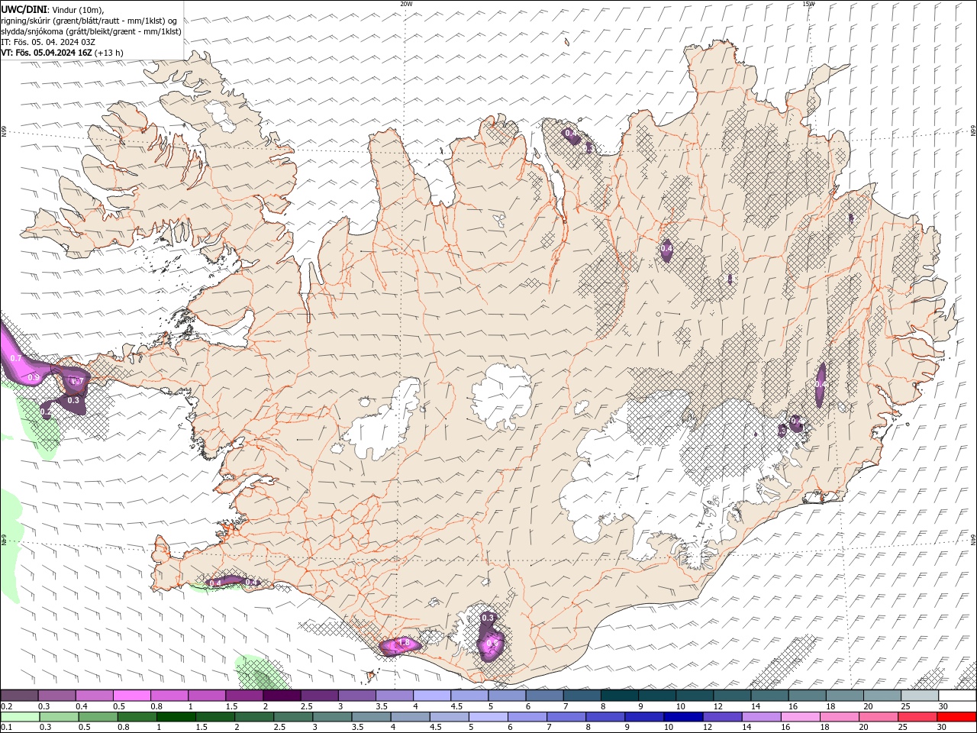Choose light grey 25 swatch, upper legend row
Image resolution: width=977 pixels, height=733 pixels.
(x=920, y=696)
